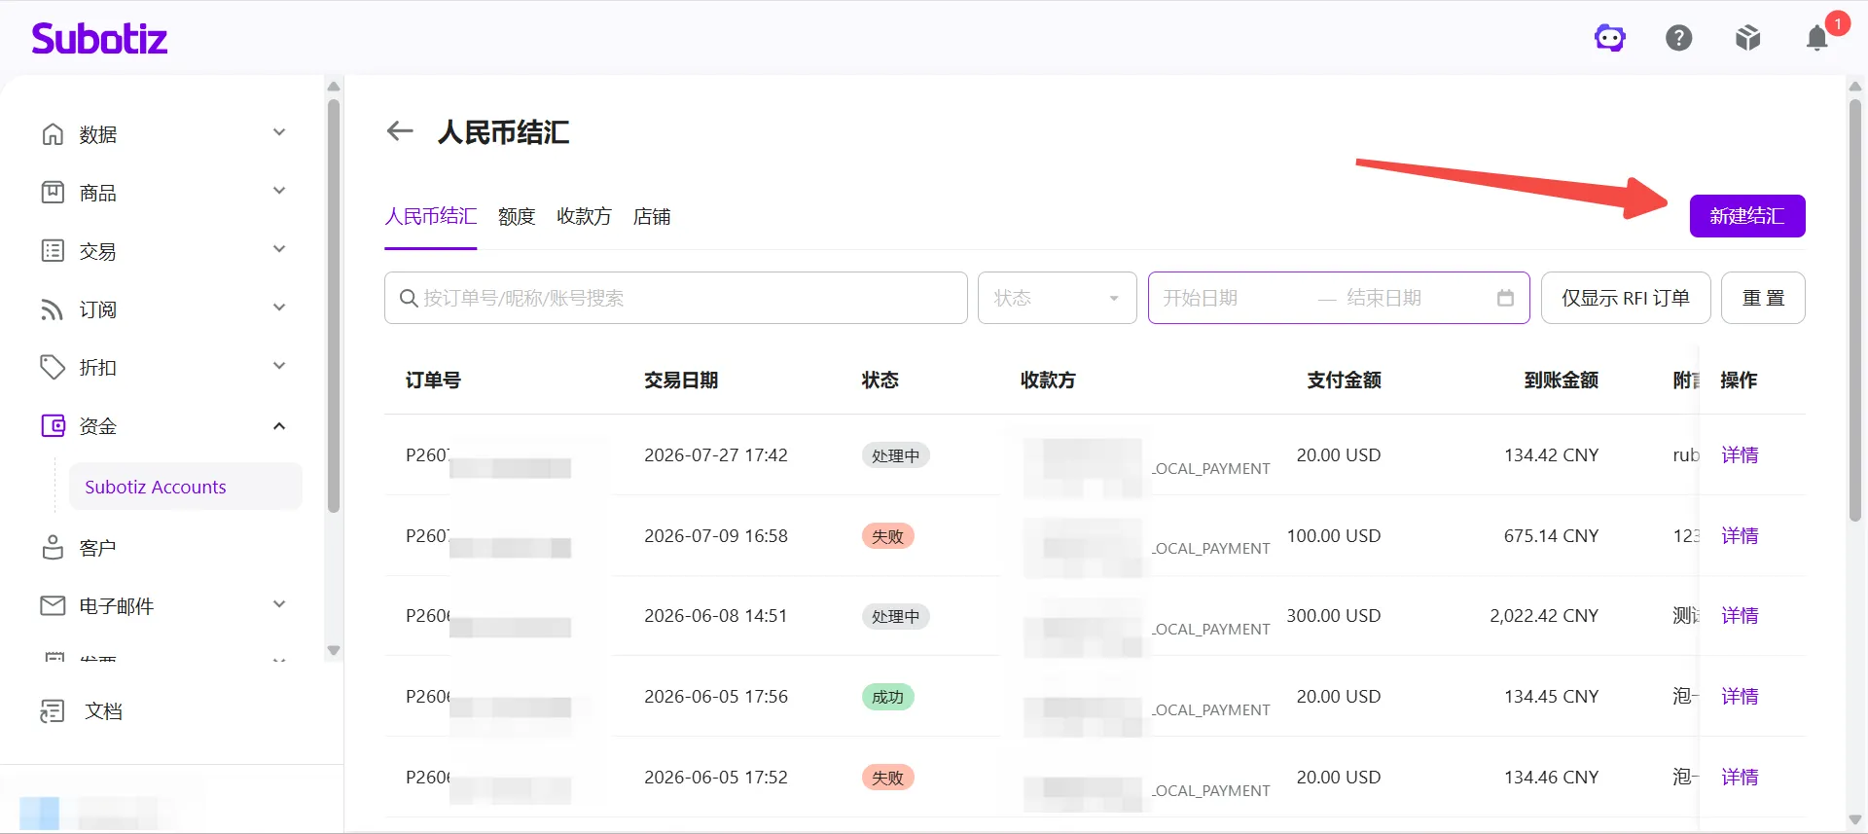Click the 134.42 CNY amount

point(1551,454)
